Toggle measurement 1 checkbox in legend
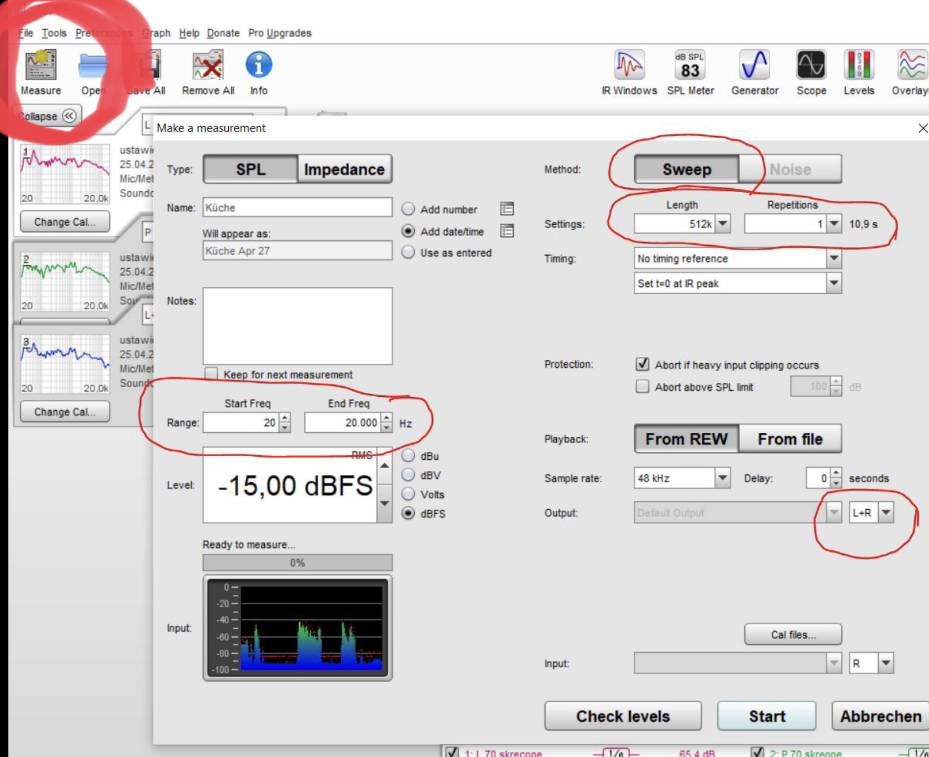 click(x=452, y=752)
